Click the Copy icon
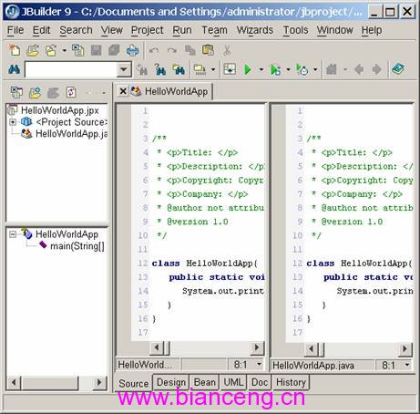The image size is (420, 414). [x=190, y=50]
